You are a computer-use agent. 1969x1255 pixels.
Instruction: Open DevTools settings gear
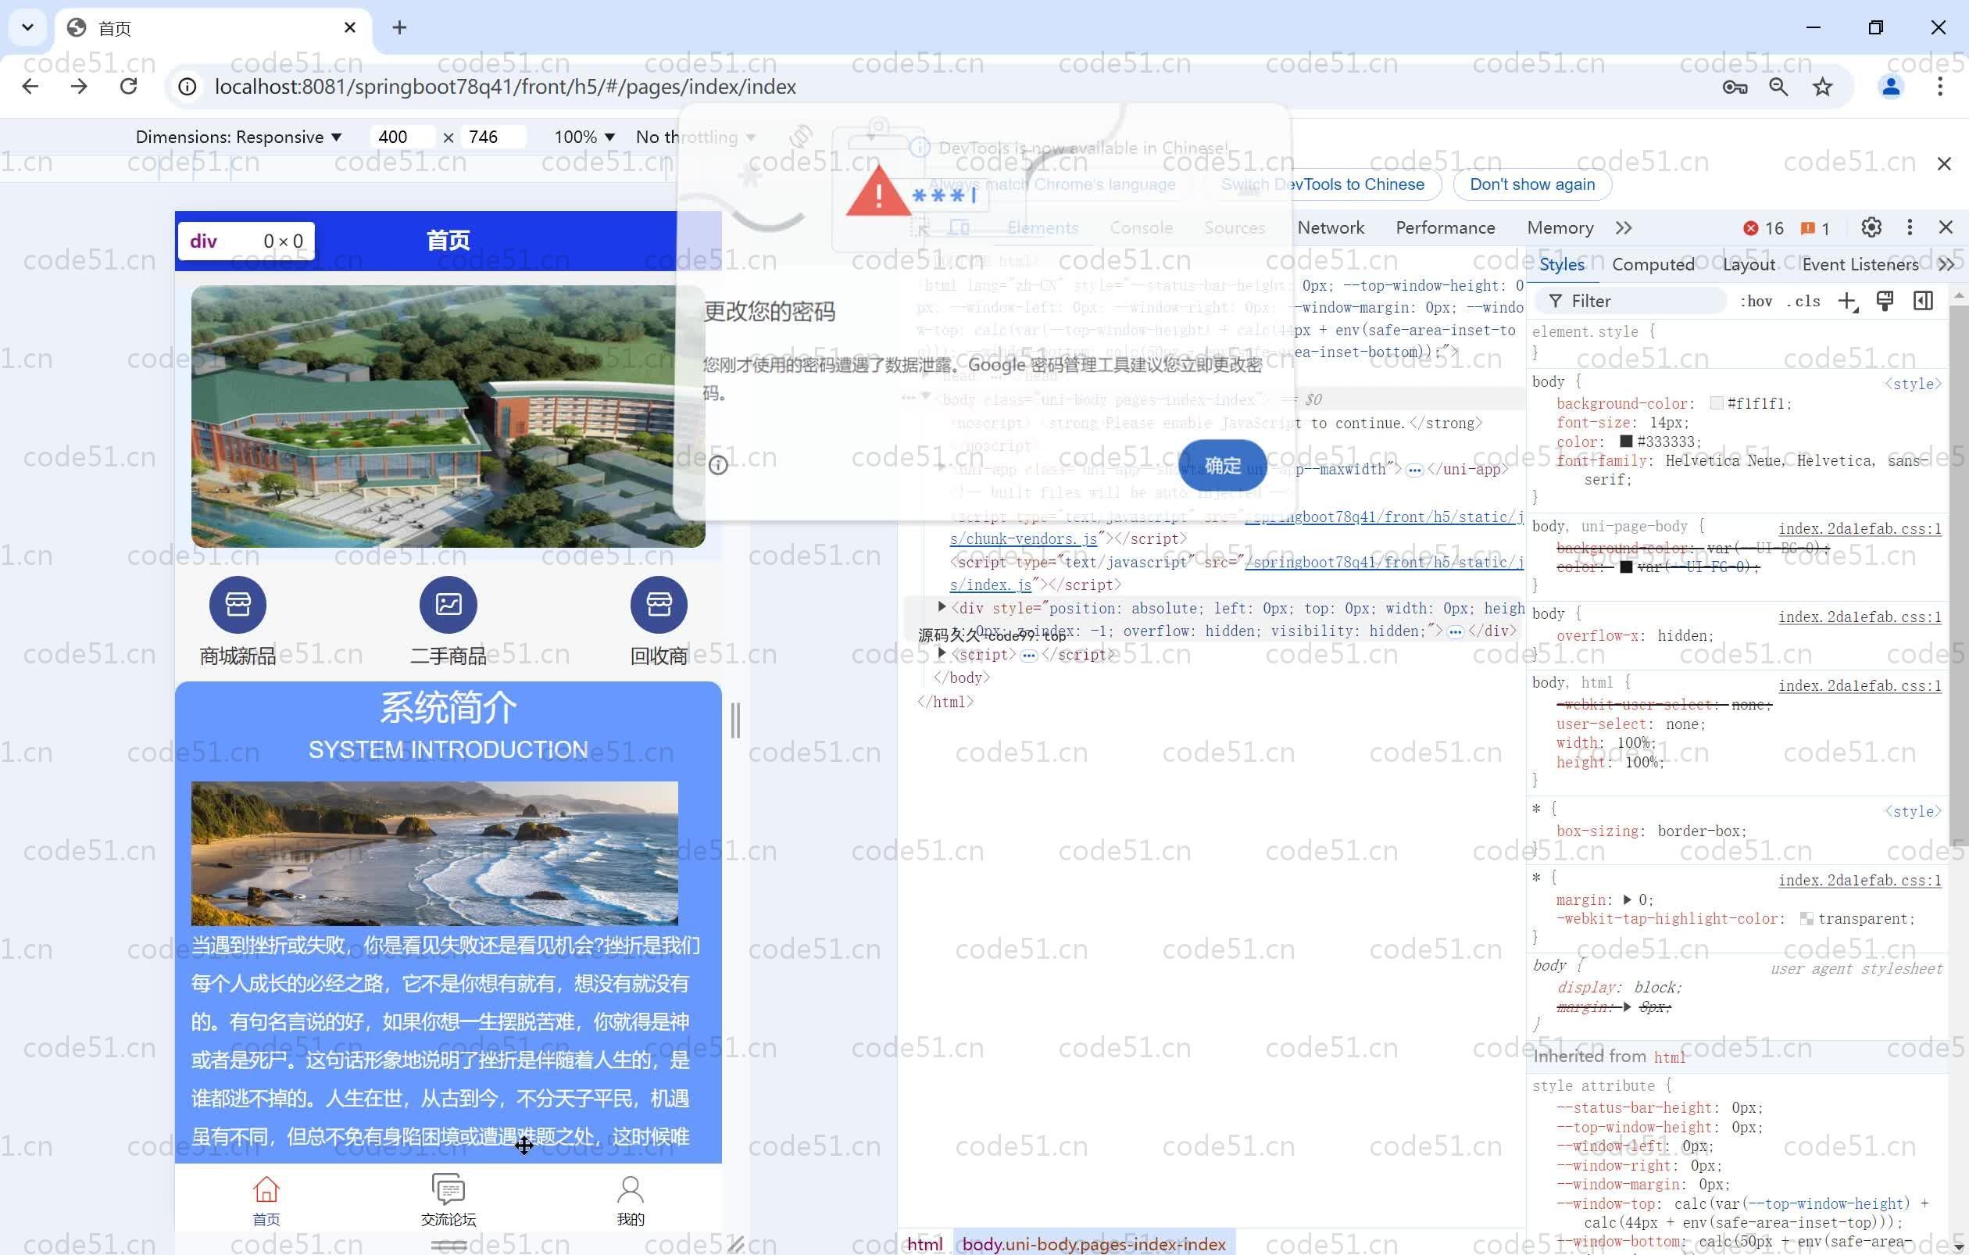point(1871,227)
